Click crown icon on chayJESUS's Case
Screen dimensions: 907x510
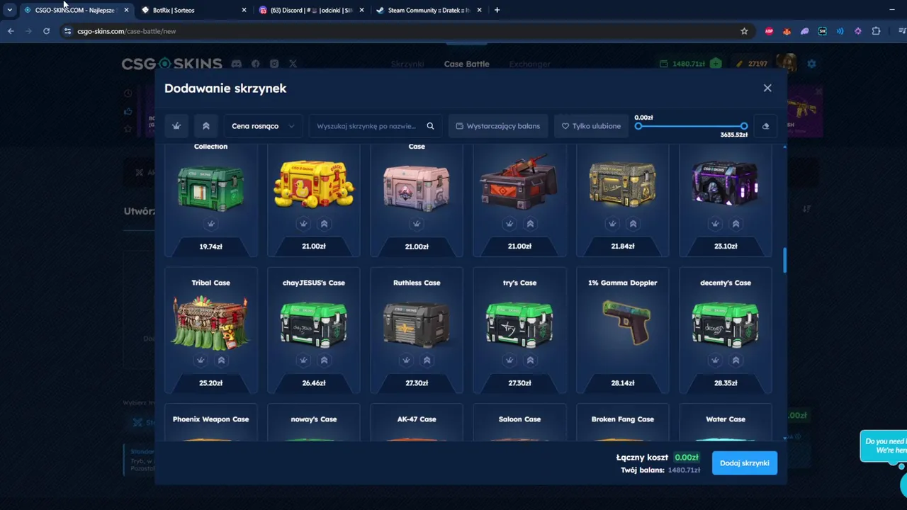[x=303, y=361]
